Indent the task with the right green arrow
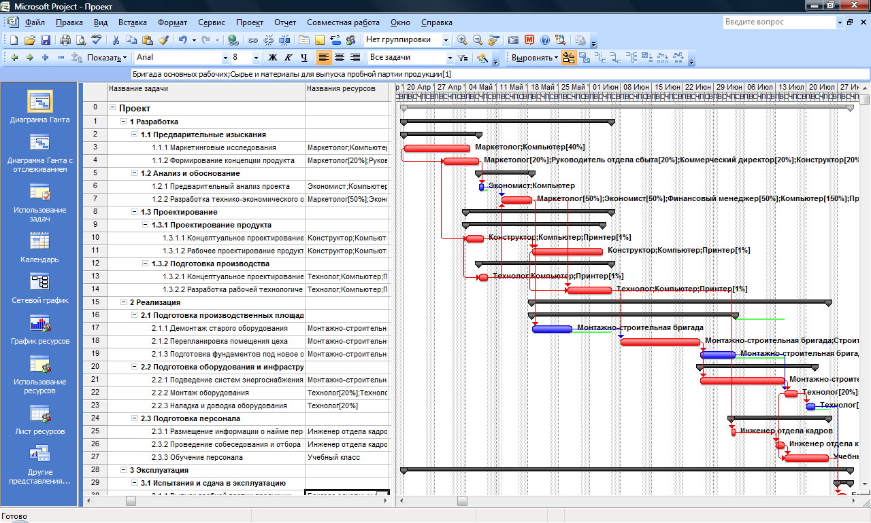The width and height of the screenshot is (871, 523). click(30, 58)
